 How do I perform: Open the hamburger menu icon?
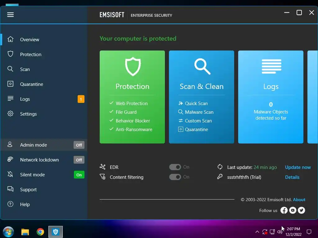point(10,15)
